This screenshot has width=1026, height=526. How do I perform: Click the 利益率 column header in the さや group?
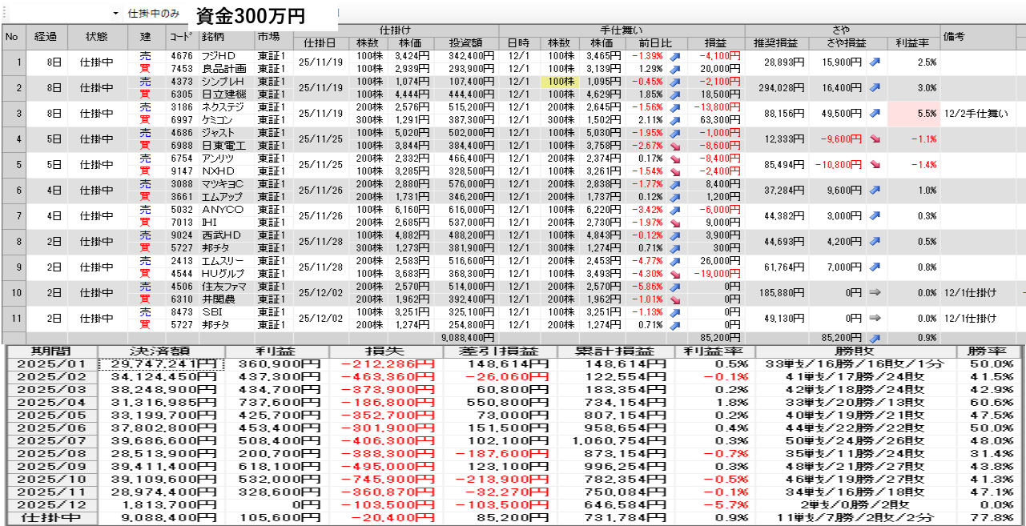[x=913, y=43]
